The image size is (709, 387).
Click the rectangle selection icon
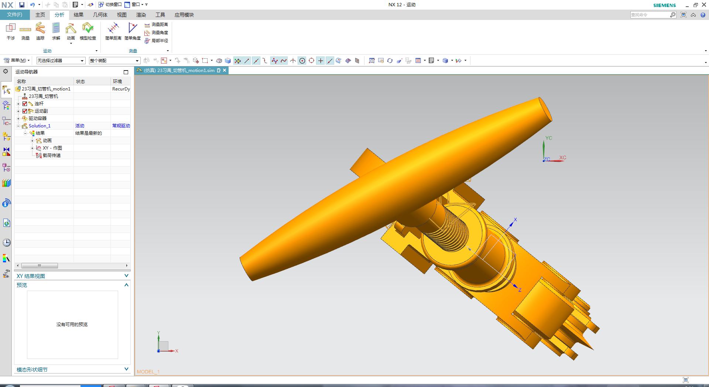[205, 61]
